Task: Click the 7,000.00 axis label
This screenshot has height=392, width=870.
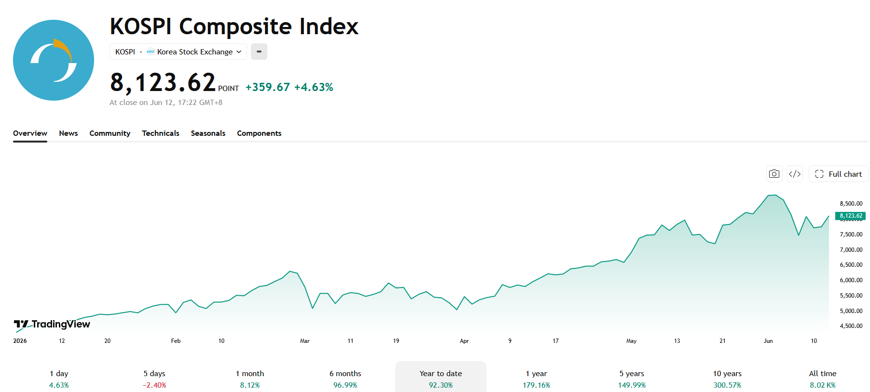Action: pyautogui.click(x=851, y=250)
